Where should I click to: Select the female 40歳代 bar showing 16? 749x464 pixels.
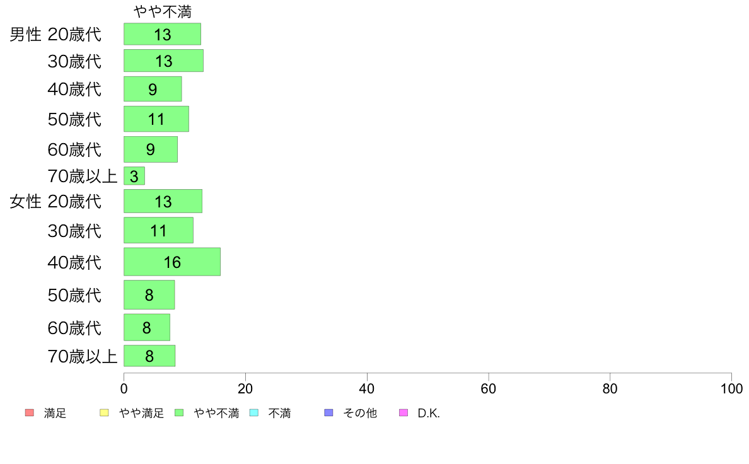[172, 262]
